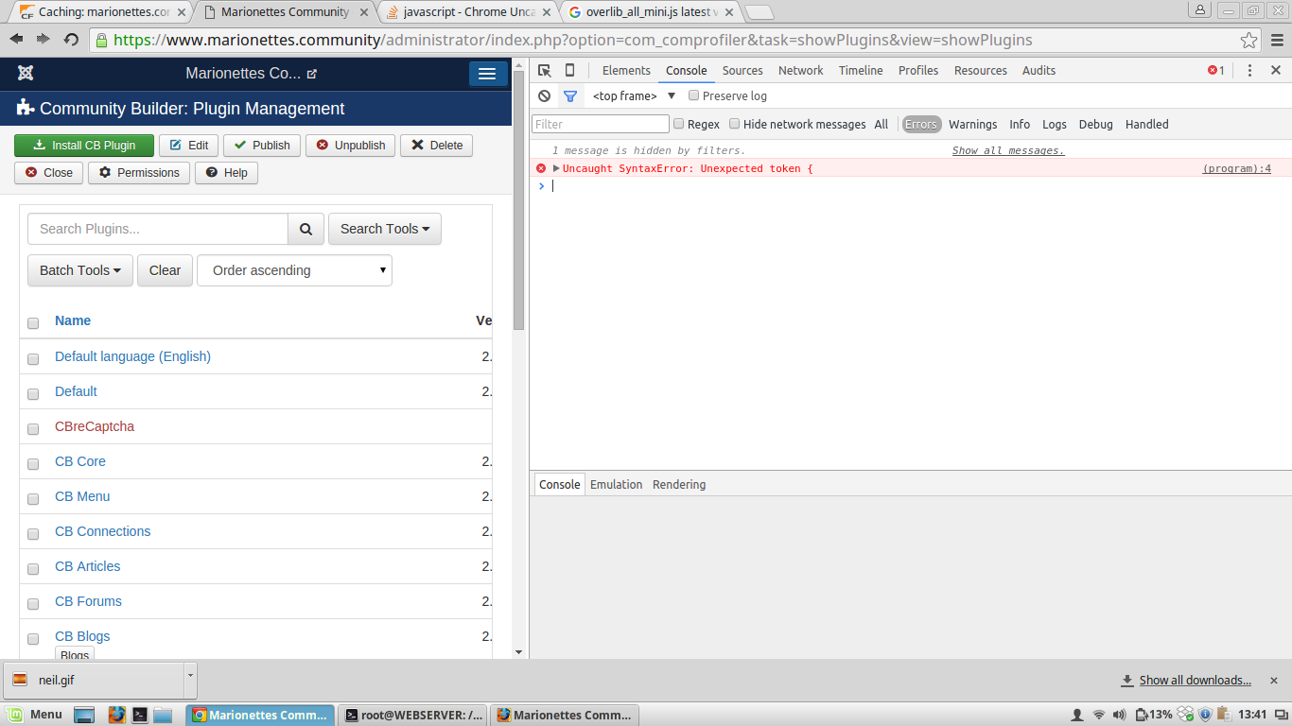This screenshot has width=1292, height=726.
Task: Focus the console Filter input field
Action: click(x=601, y=124)
